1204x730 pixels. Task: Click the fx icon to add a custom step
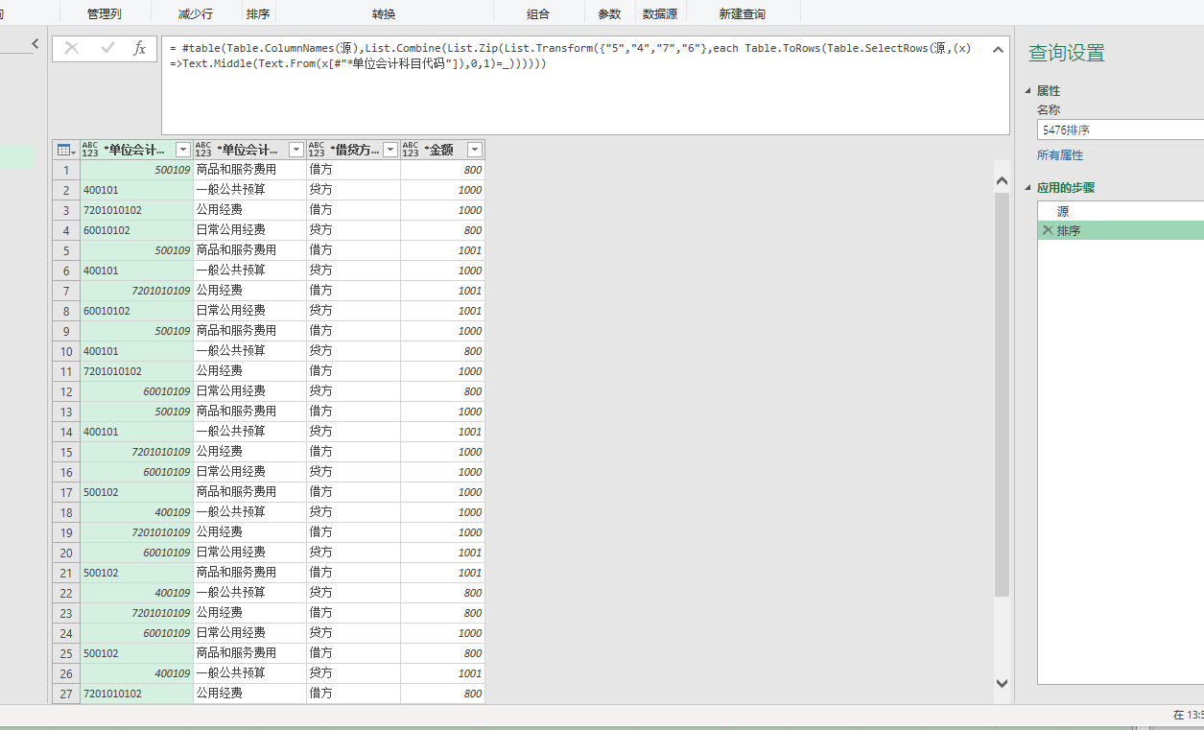[139, 48]
